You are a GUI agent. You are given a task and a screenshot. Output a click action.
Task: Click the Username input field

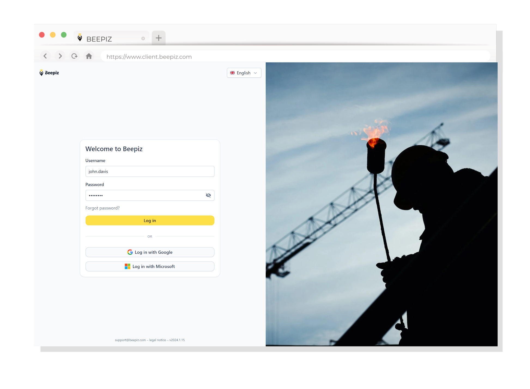[150, 171]
